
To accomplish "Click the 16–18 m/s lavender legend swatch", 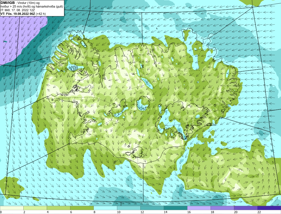I will [199, 208].
